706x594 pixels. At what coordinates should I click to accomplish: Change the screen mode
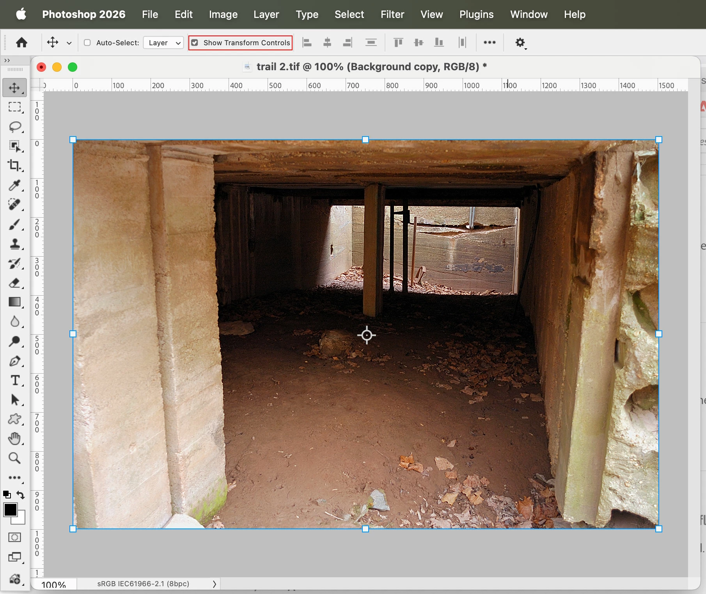pyautogui.click(x=15, y=557)
